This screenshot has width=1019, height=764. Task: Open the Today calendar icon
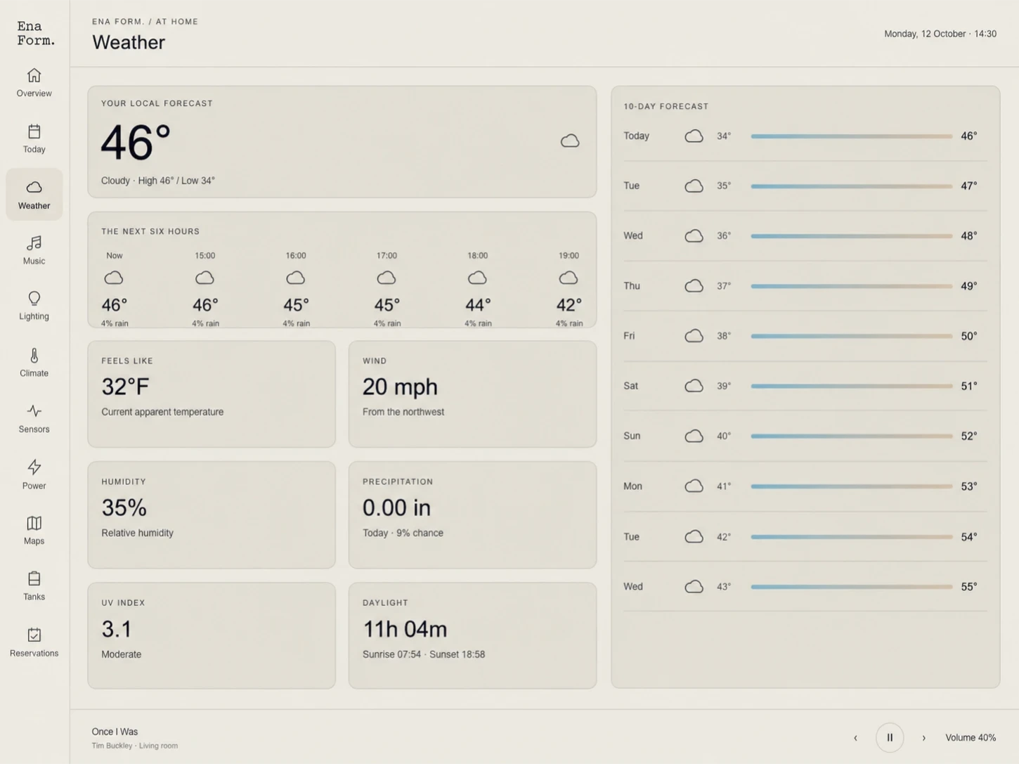[x=34, y=131]
